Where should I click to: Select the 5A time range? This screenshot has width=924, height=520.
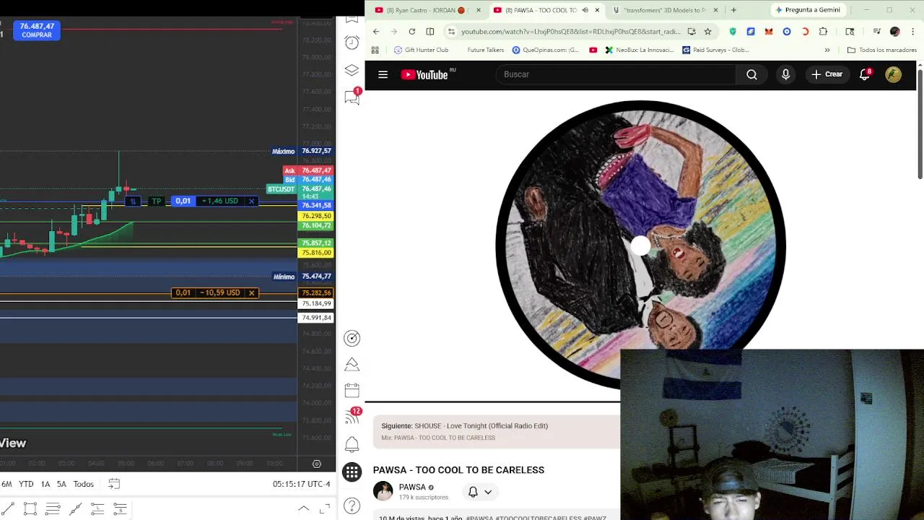click(61, 484)
